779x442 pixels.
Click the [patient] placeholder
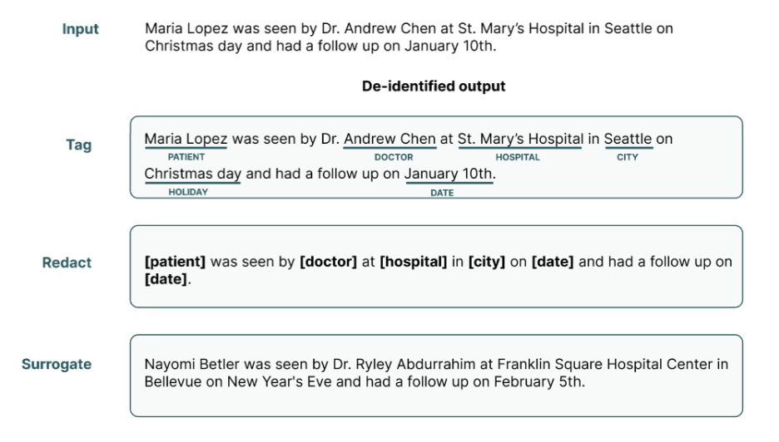click(175, 262)
